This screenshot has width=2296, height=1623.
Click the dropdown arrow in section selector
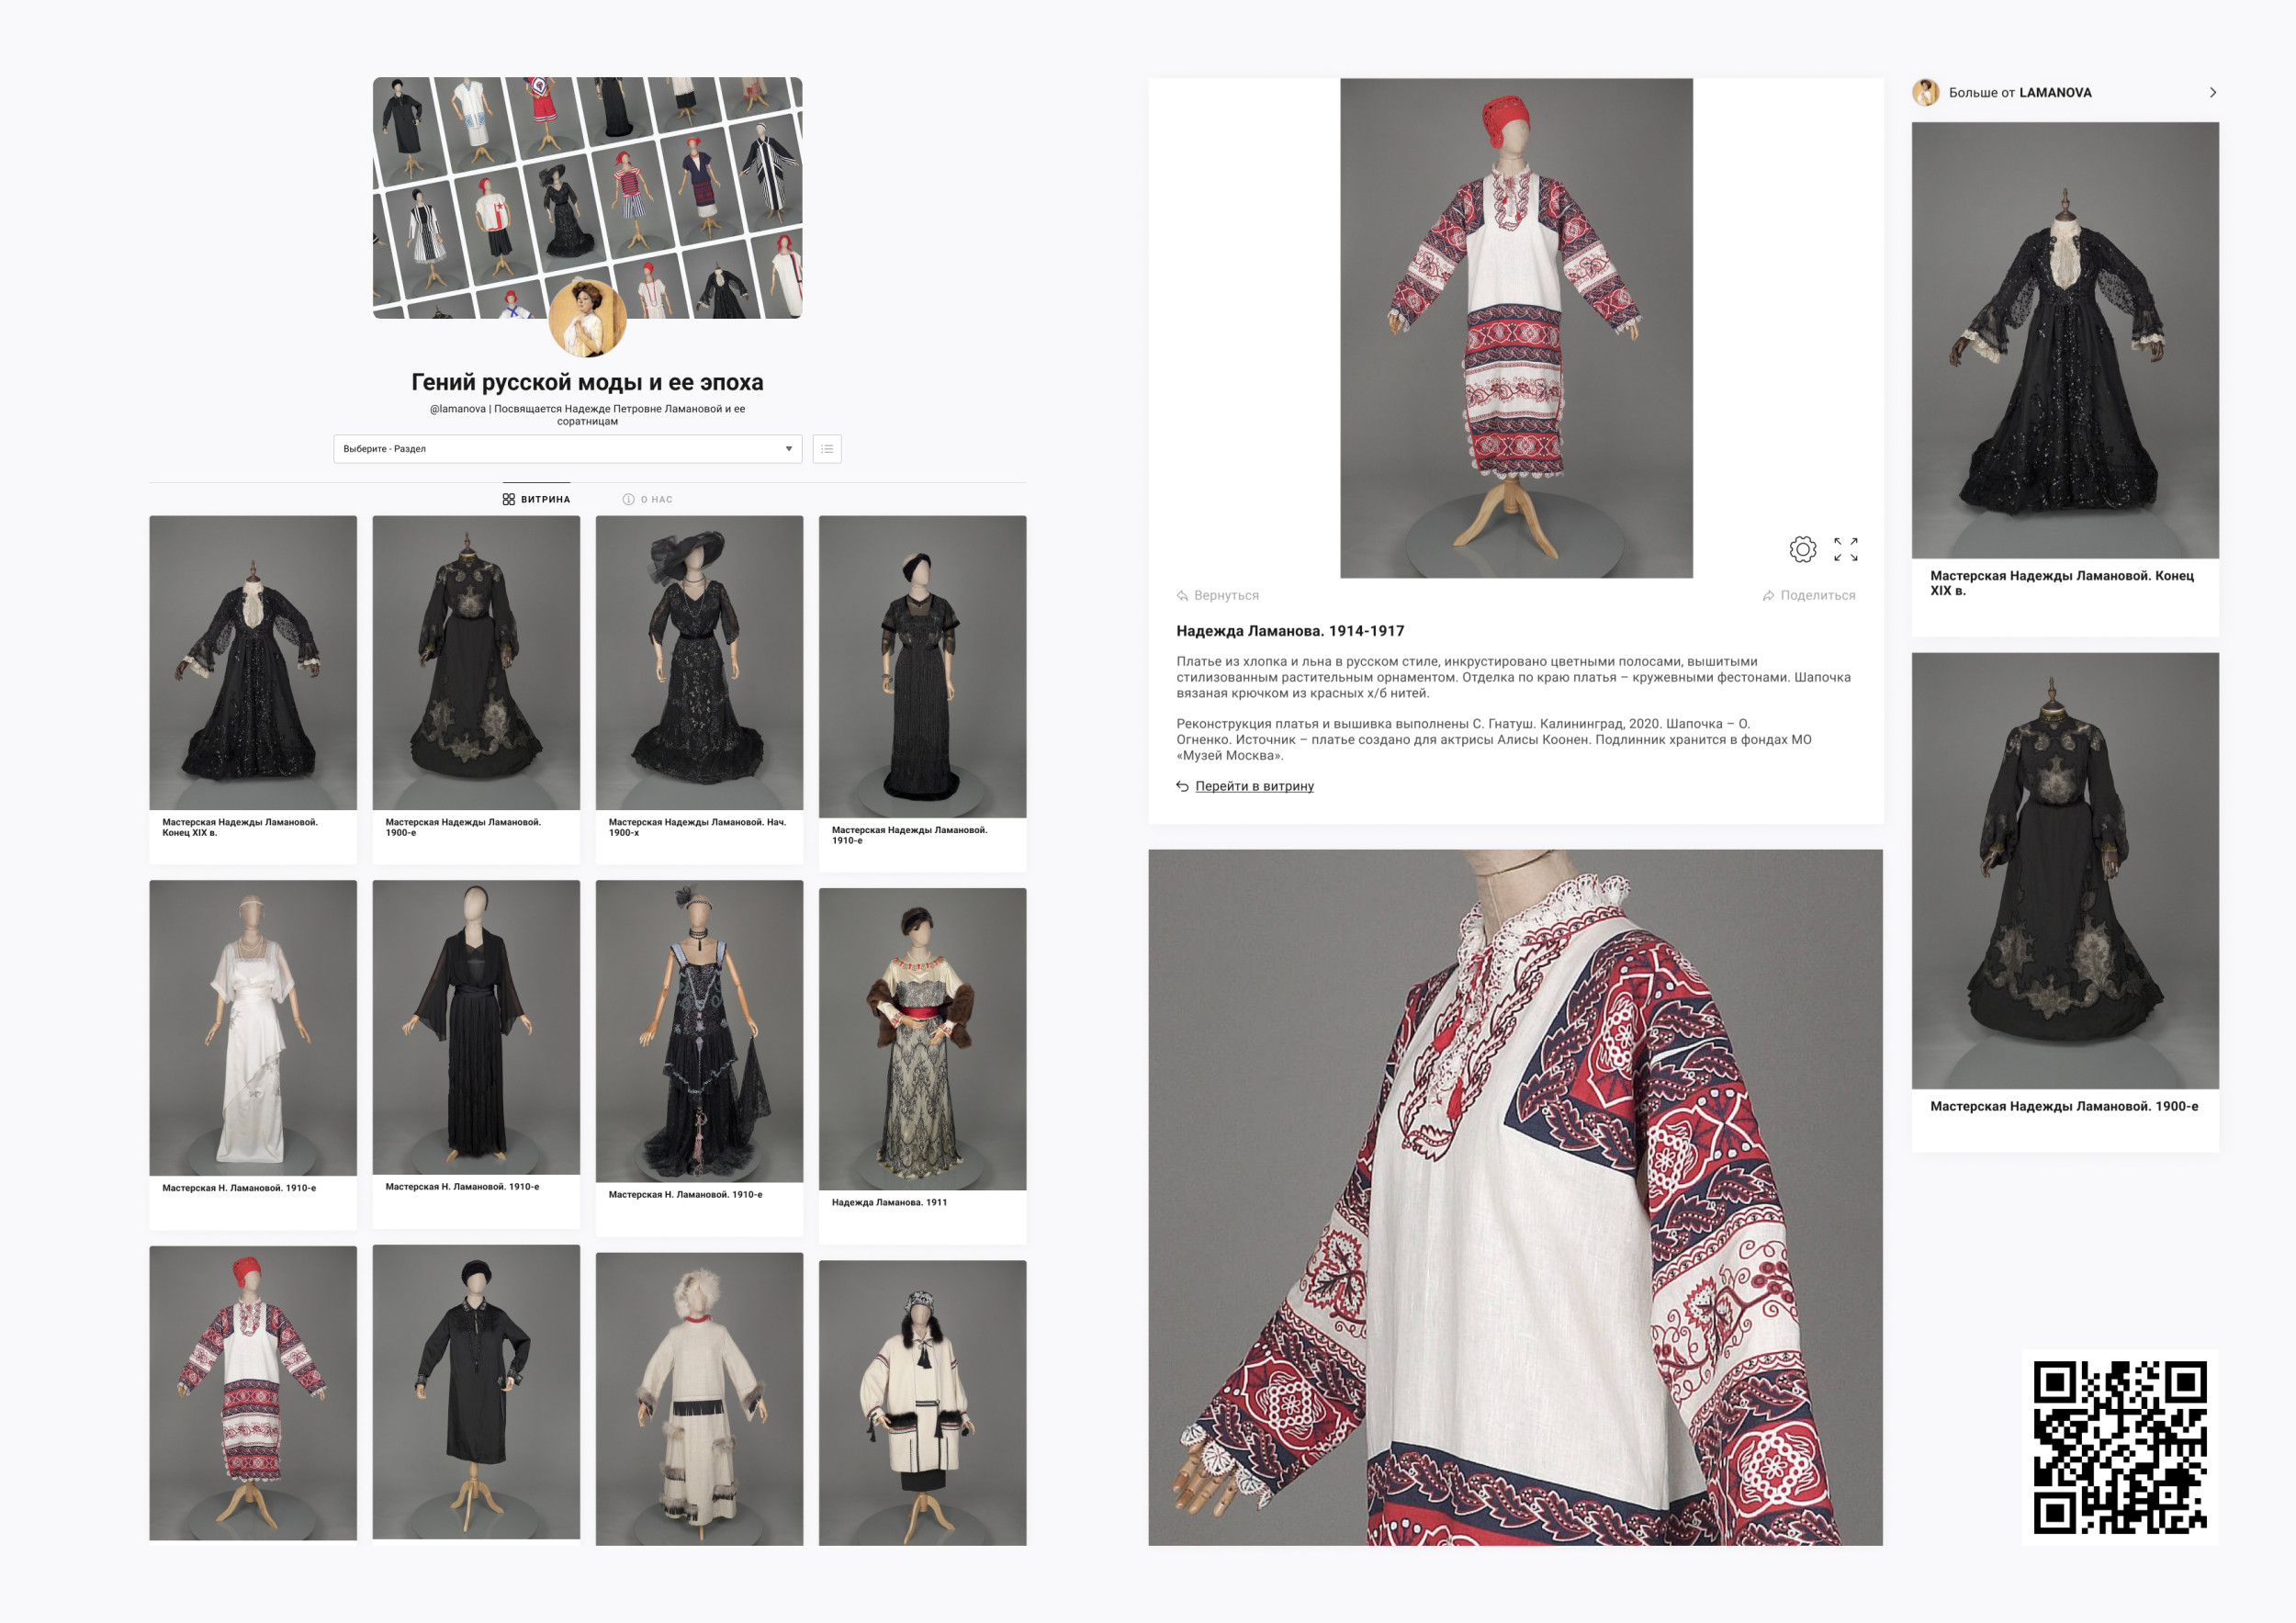click(x=789, y=449)
